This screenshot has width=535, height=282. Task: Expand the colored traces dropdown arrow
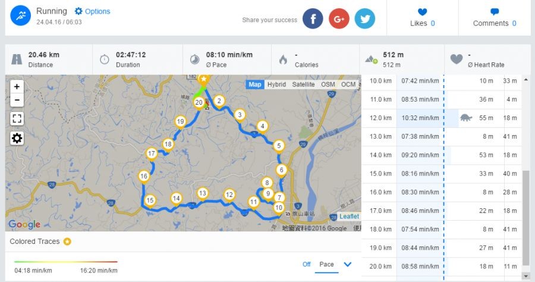coord(348,264)
